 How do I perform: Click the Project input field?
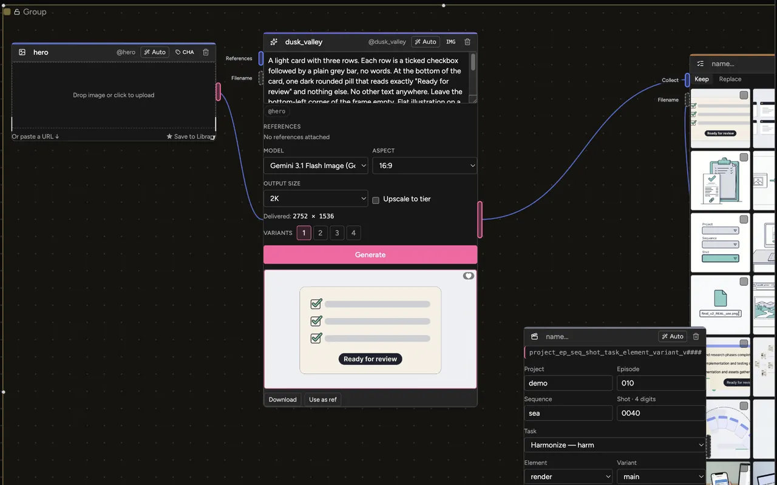[x=568, y=383]
